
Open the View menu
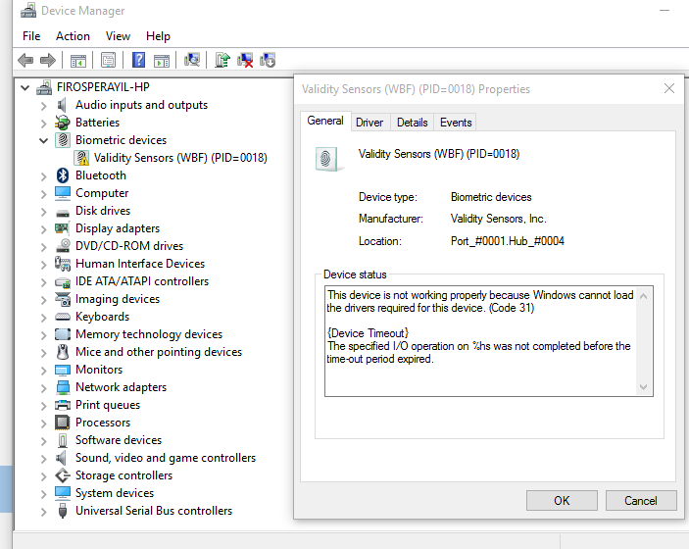[x=118, y=36]
